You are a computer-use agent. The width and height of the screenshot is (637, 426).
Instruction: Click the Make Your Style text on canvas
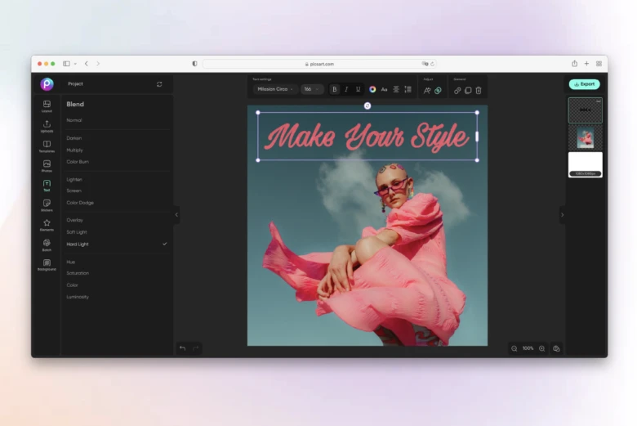pos(367,137)
